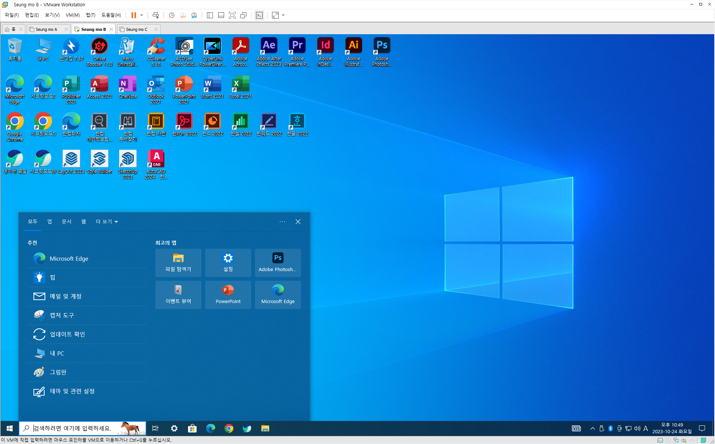Close the search panel
Viewport: 715px width, 444px height.
click(298, 222)
